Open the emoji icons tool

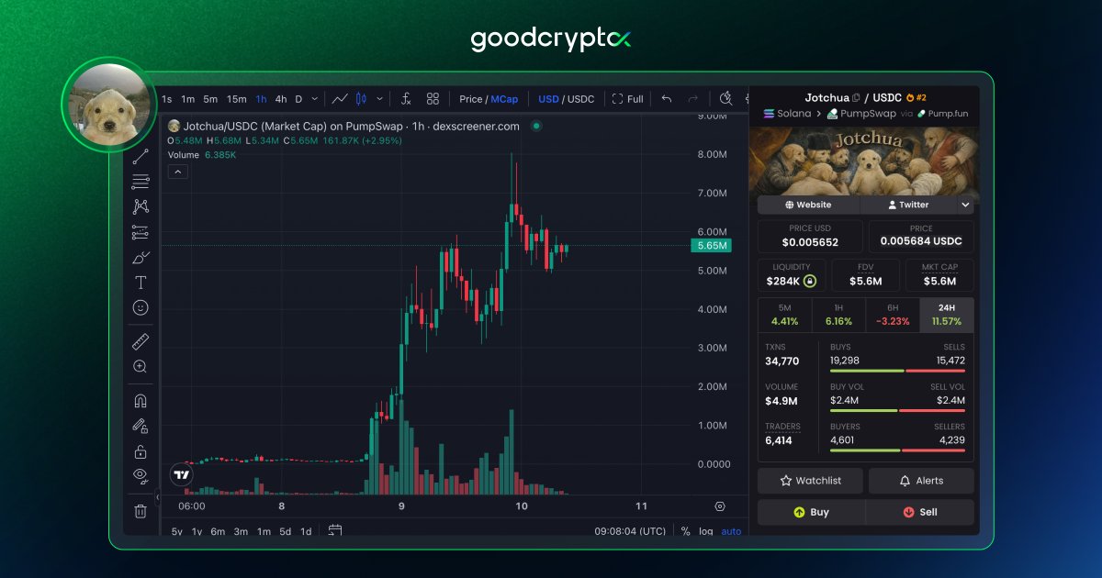pyautogui.click(x=141, y=307)
